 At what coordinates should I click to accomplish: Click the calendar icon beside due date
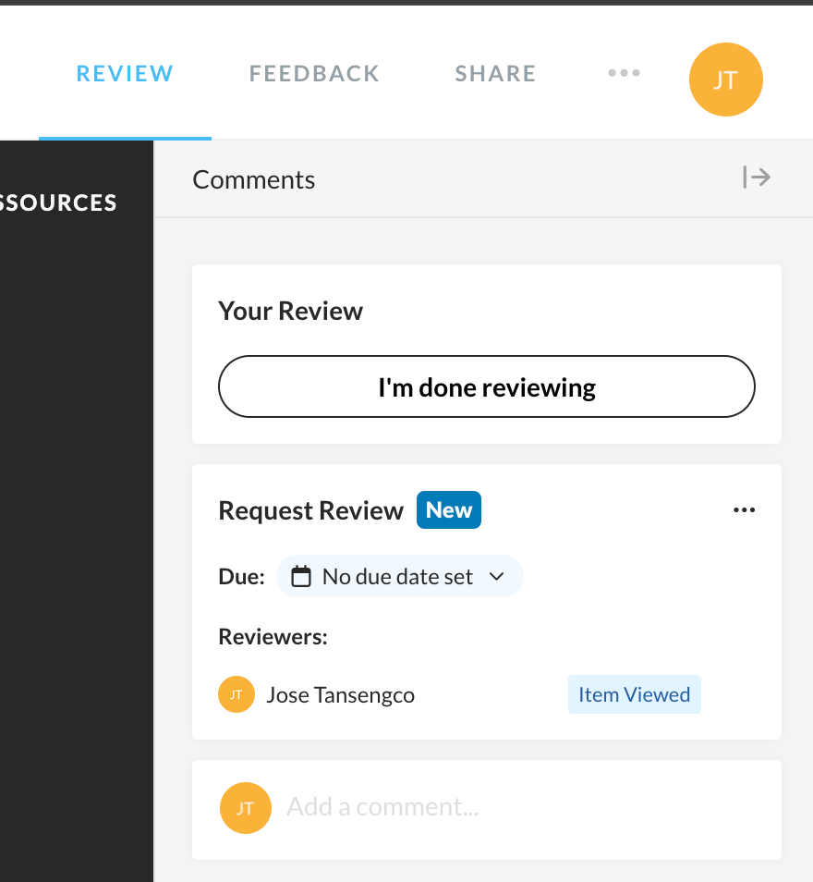pyautogui.click(x=301, y=577)
